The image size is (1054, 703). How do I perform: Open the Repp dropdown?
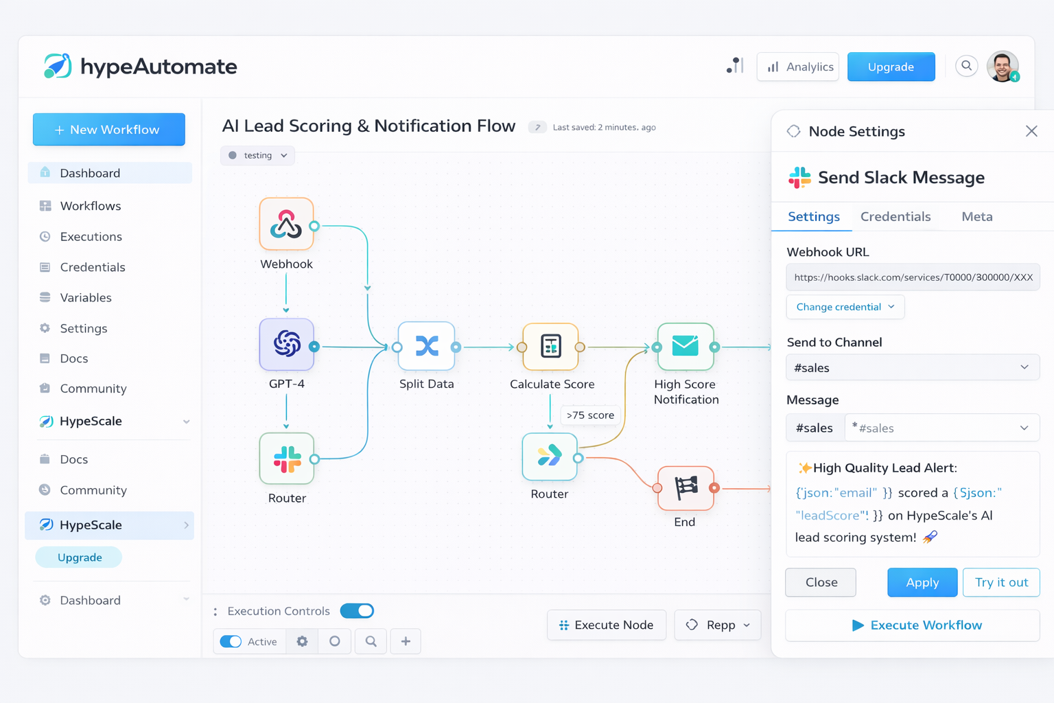coord(718,625)
